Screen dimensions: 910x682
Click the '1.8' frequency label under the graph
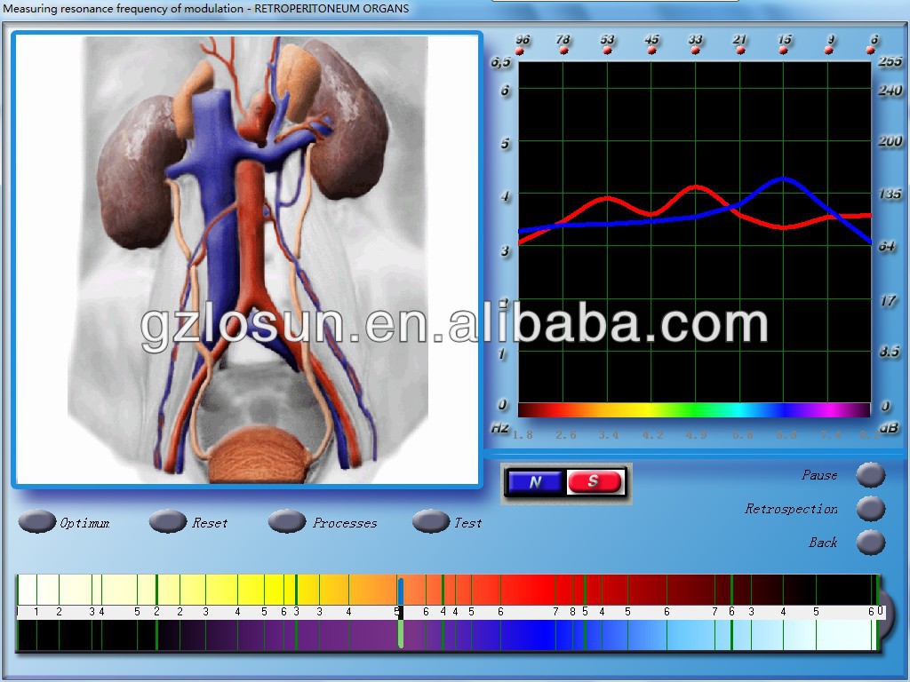pyautogui.click(x=523, y=435)
